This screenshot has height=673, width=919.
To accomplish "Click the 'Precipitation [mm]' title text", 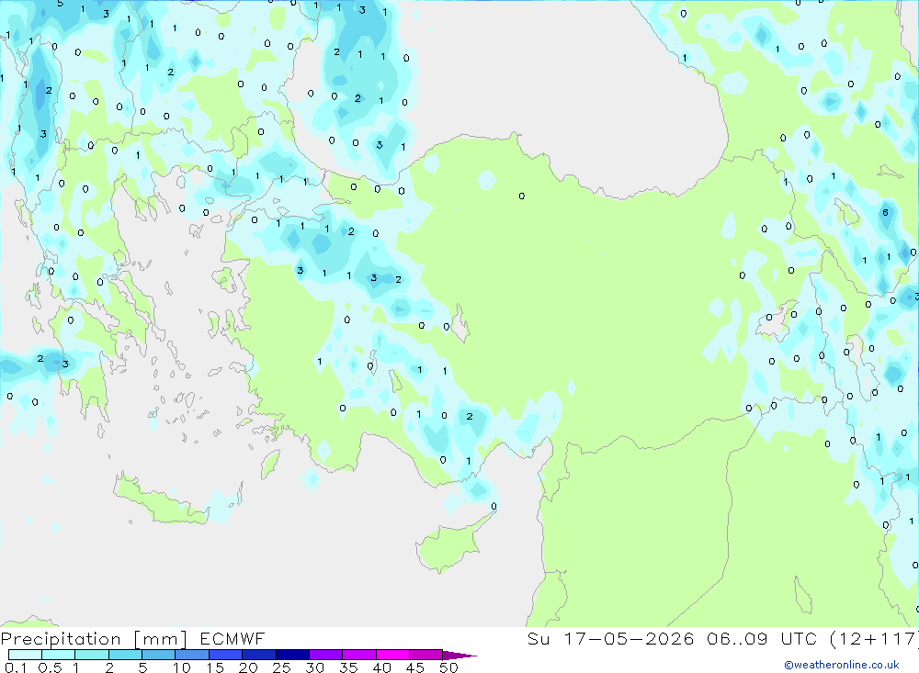I will [94, 638].
